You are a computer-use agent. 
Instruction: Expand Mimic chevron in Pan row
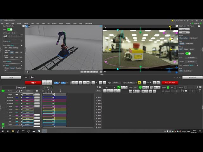(96, 115)
